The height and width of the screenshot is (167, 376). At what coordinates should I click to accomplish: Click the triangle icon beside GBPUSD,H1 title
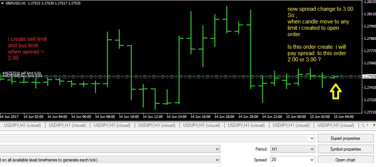pyautogui.click(x=2, y=3)
